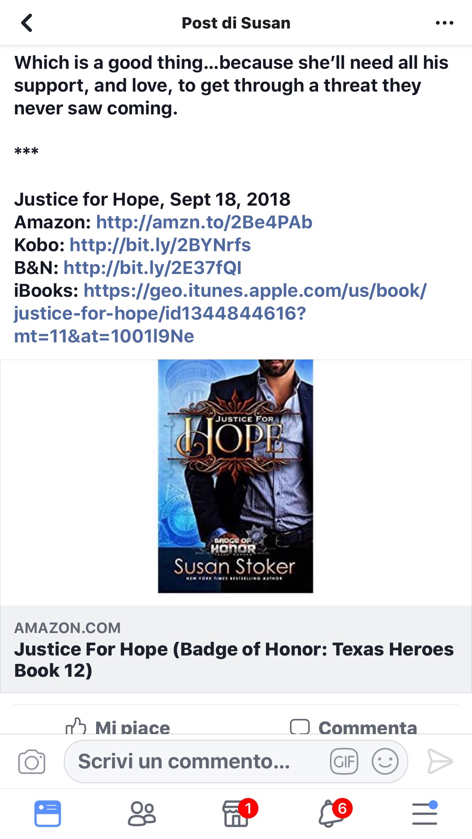Open the Amazon amzn.to link

tap(204, 222)
